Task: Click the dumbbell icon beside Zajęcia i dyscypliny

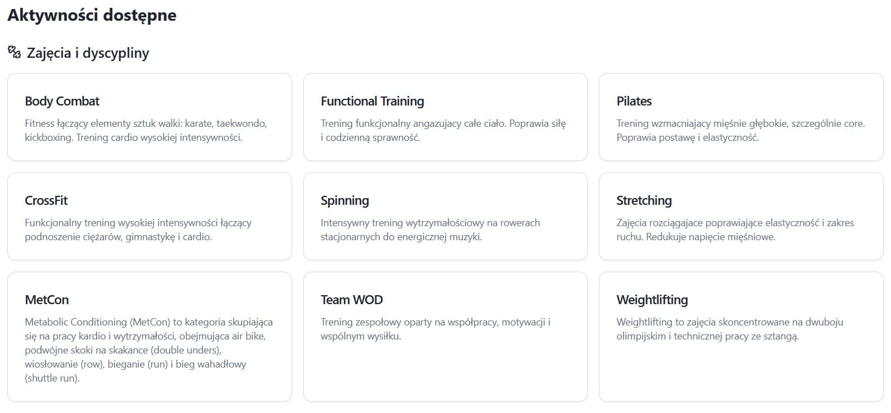Action: pyautogui.click(x=14, y=53)
